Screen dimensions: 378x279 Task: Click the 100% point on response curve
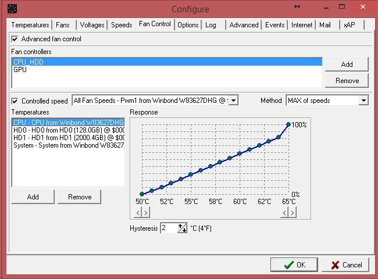(288, 124)
